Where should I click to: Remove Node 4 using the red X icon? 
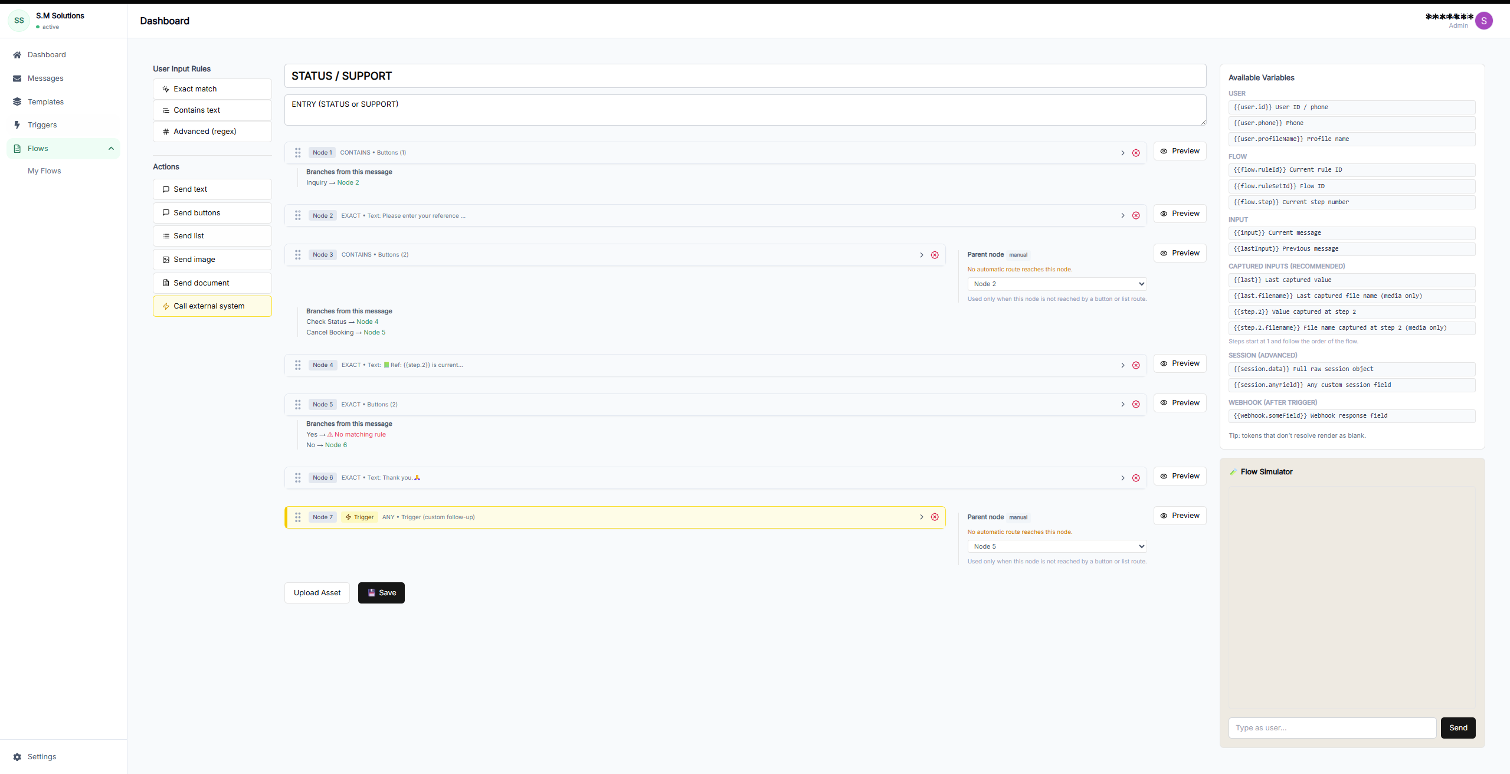(1136, 365)
